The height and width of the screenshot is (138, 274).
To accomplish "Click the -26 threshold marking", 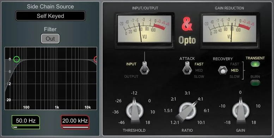I will click(x=118, y=101).
